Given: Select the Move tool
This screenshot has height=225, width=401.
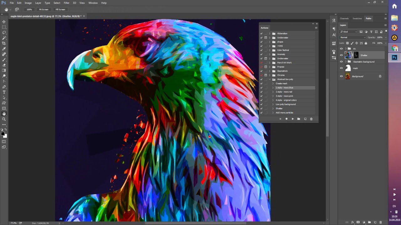Looking at the screenshot, I should click(4, 22).
